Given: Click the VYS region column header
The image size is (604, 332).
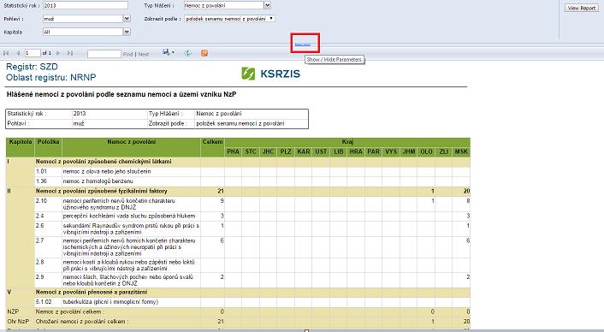Looking at the screenshot, I should point(391,151).
